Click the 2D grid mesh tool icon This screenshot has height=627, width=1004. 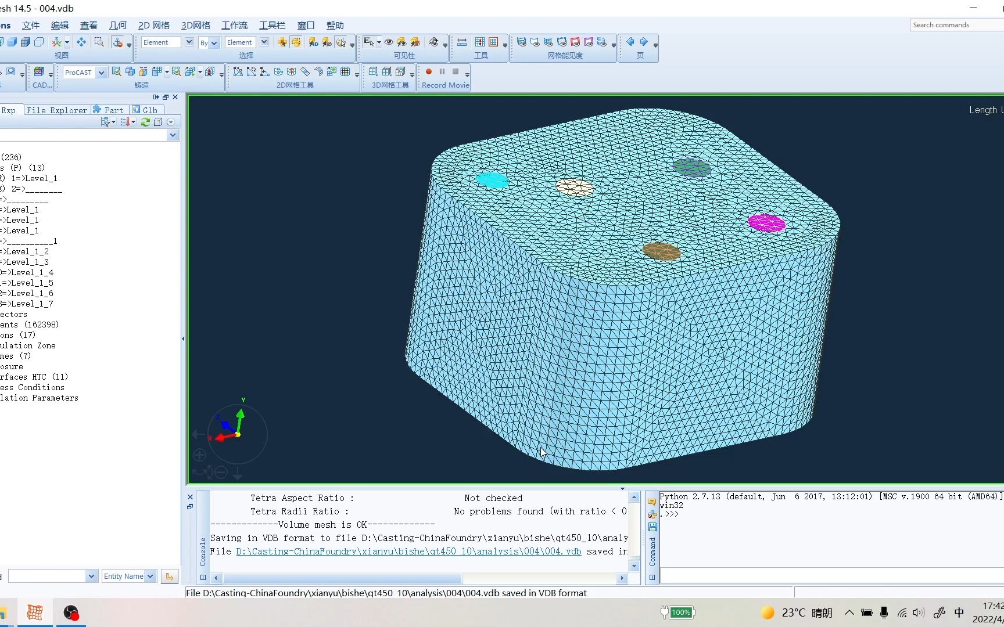345,71
